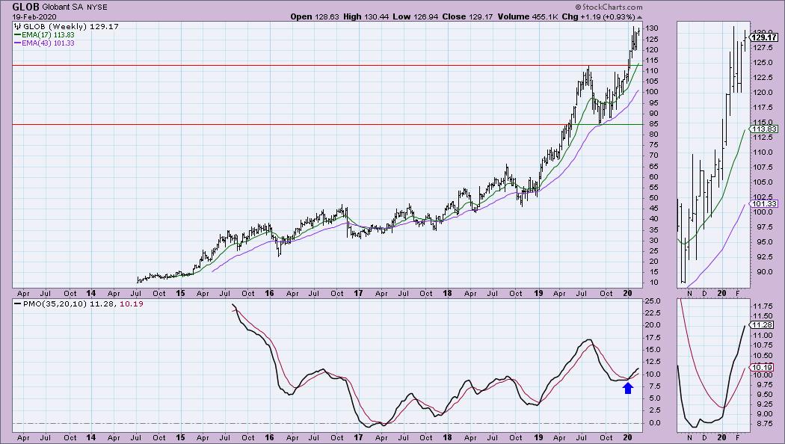Click year 19 on the price panel time axis
785x444 pixels.
pyautogui.click(x=538, y=293)
